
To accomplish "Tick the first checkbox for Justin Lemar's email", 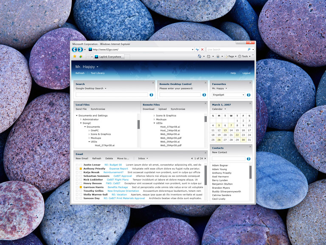I will [77, 165].
